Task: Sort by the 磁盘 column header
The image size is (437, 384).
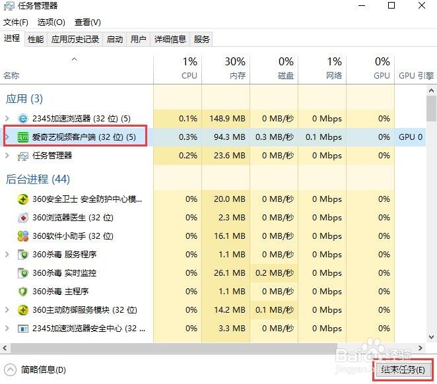Action: tap(274, 69)
